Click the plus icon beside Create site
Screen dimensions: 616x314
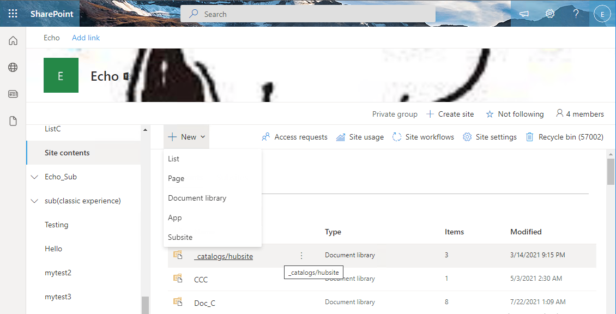430,114
